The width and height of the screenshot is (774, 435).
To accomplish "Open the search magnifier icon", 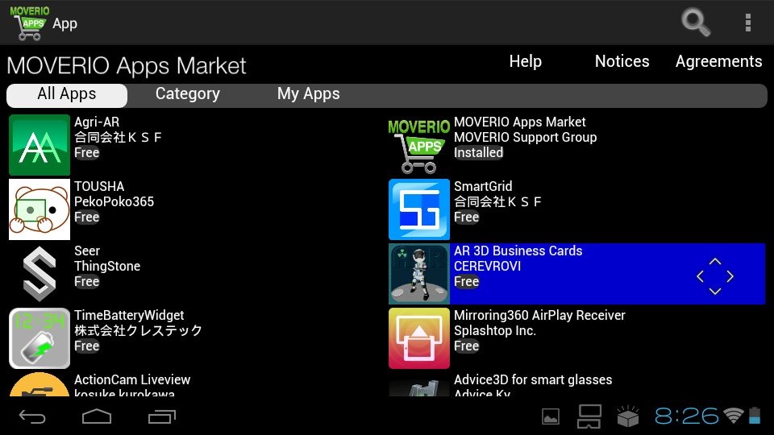I will (x=696, y=23).
